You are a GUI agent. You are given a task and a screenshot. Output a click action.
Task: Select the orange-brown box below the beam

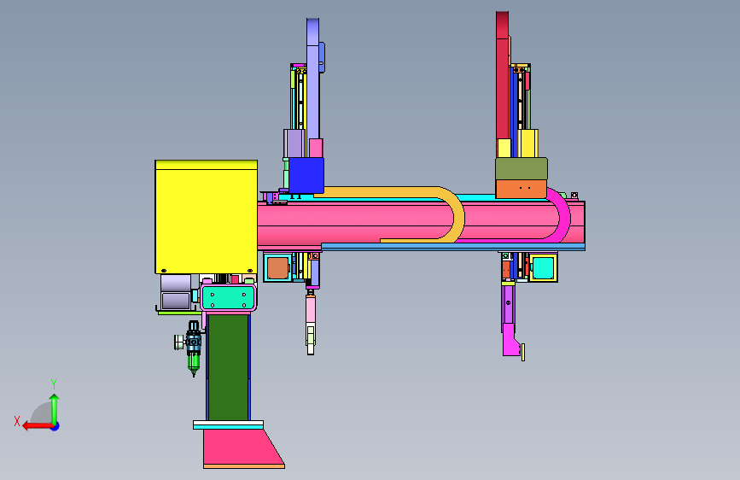coord(277,268)
